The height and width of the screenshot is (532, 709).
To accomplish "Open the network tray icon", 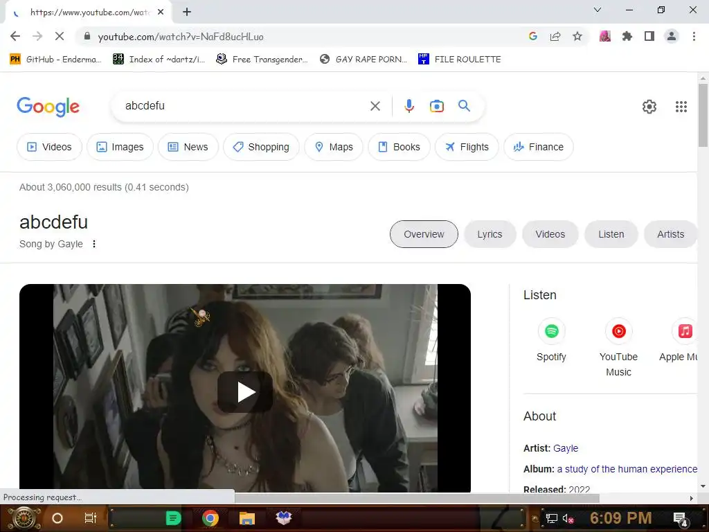I will [x=551, y=518].
